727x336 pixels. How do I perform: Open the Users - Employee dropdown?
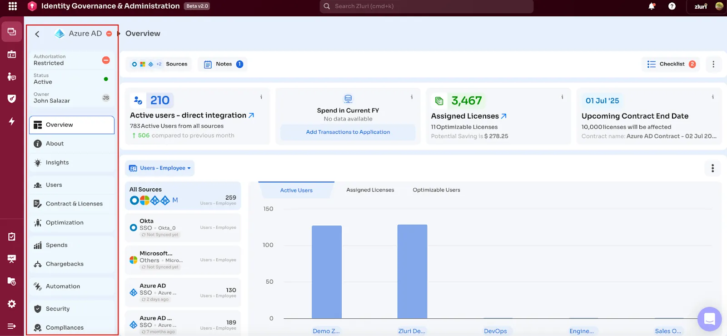coord(159,168)
